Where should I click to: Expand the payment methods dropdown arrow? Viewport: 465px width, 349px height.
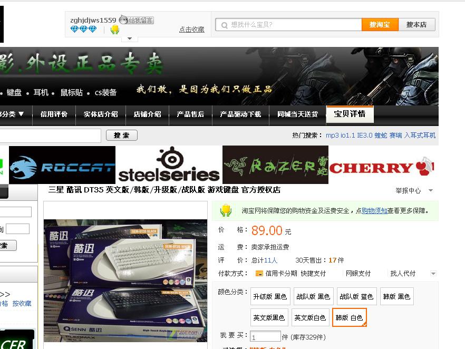tap(433, 274)
